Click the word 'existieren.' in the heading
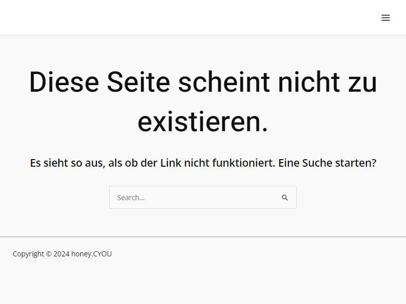406x304 pixels. [202, 122]
